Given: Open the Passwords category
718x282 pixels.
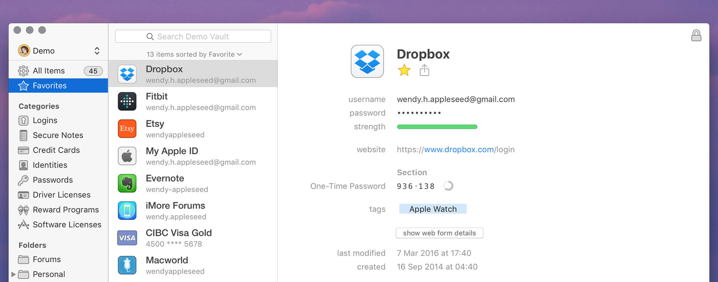Looking at the screenshot, I should click(x=53, y=180).
